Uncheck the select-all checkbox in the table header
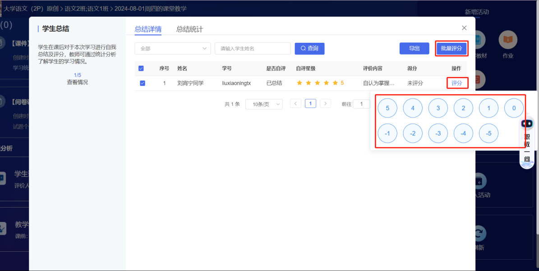This screenshot has height=271, width=539. pyautogui.click(x=141, y=68)
